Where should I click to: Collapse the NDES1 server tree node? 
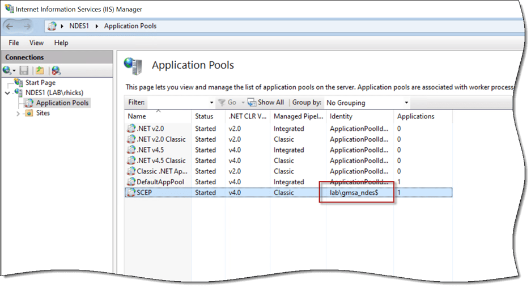pos(8,93)
